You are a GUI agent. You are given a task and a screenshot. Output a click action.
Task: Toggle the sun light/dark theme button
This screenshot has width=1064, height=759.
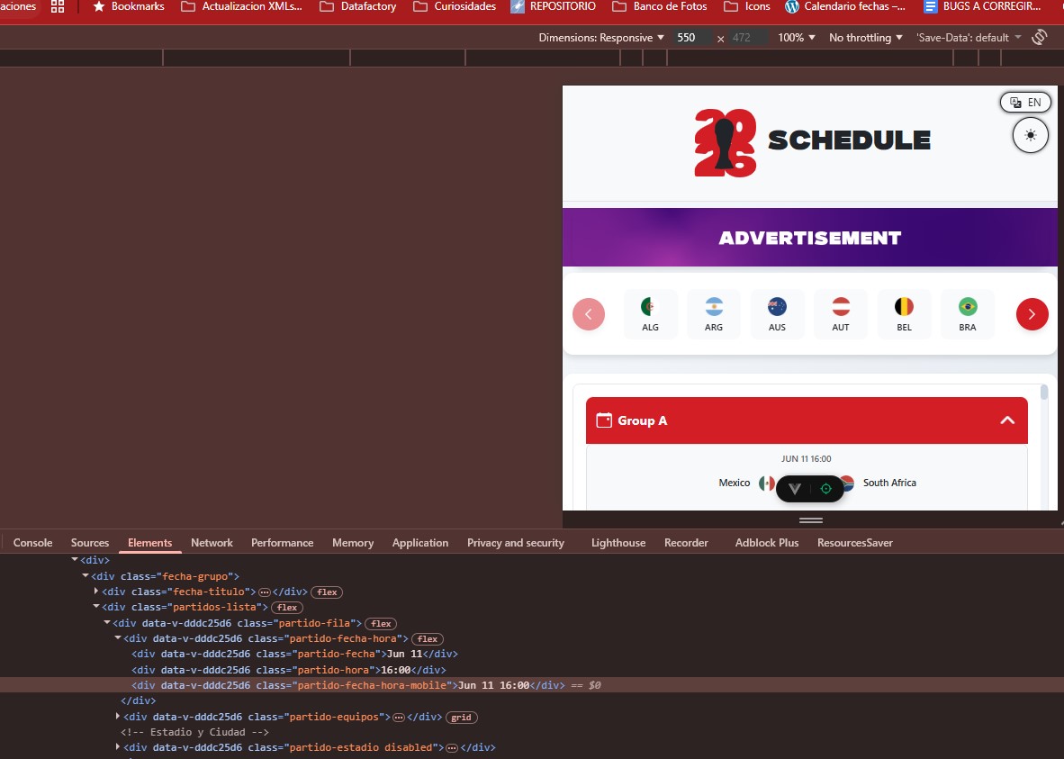(x=1030, y=135)
